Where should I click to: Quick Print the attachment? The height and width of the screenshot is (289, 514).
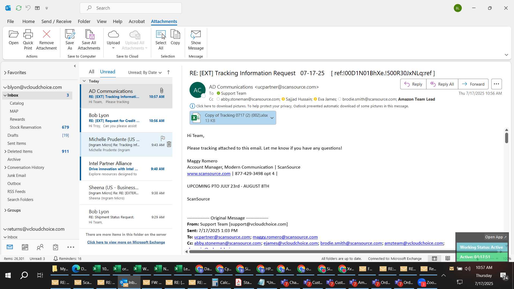click(28, 40)
